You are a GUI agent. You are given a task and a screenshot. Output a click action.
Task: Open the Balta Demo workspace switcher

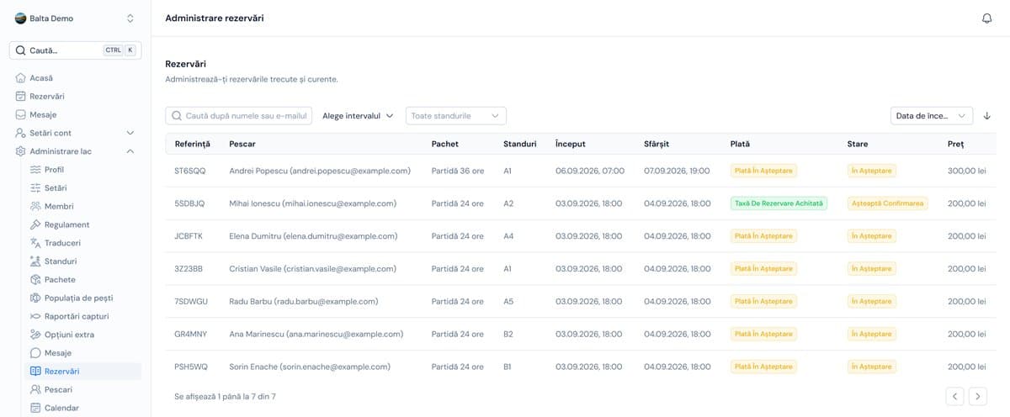76,18
